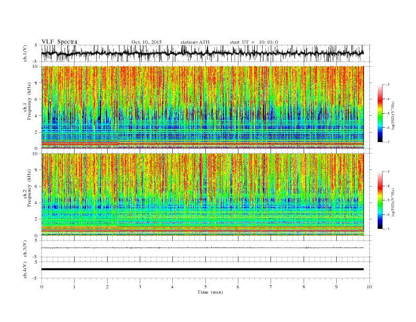
Task: Click the ch.1 PSD color scale bar
Action: (x=380, y=113)
